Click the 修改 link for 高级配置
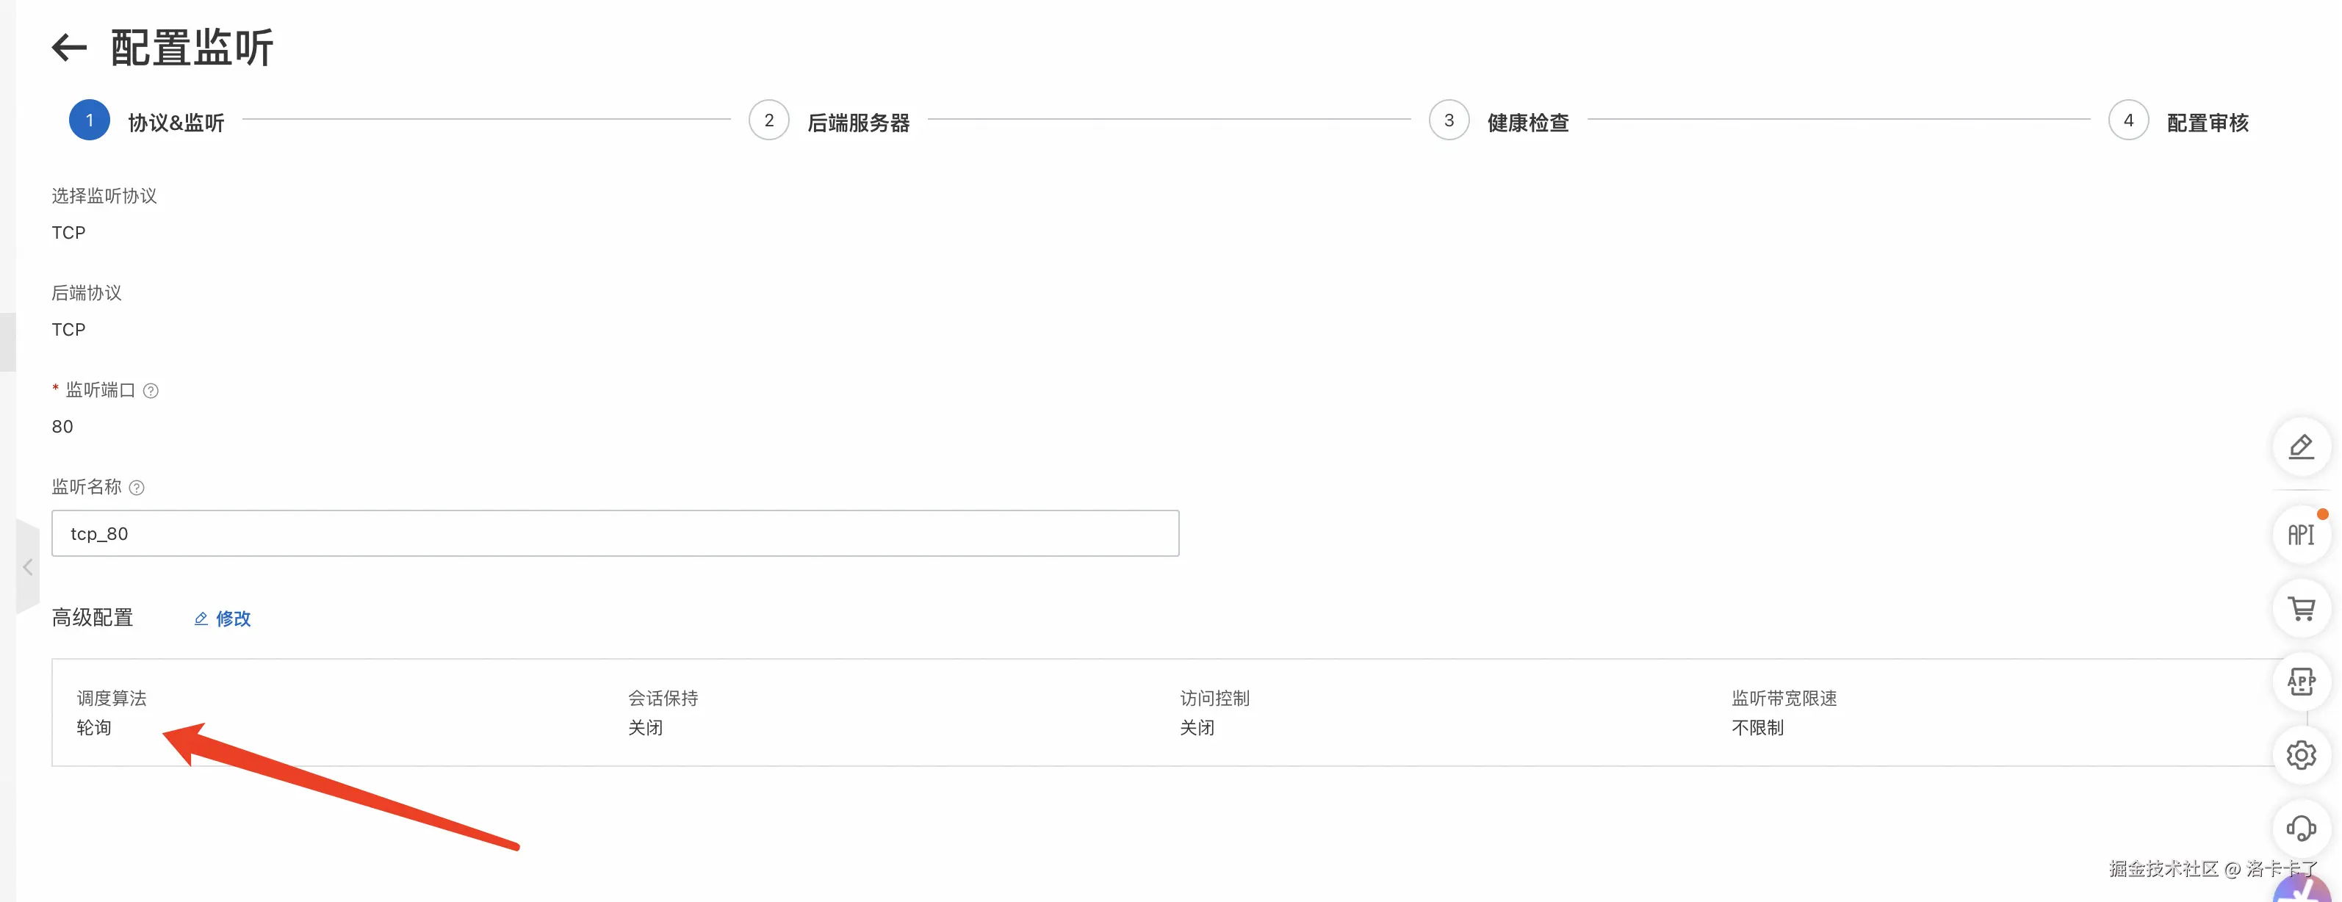 tap(233, 618)
